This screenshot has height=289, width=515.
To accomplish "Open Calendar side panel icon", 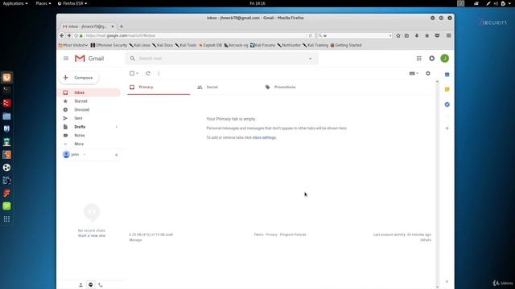I will [x=447, y=75].
